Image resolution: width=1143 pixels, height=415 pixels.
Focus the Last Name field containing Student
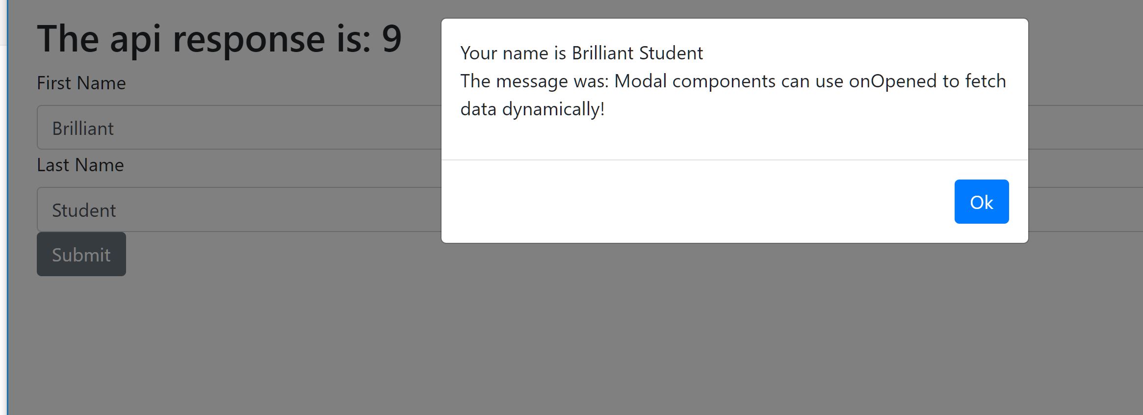point(235,209)
